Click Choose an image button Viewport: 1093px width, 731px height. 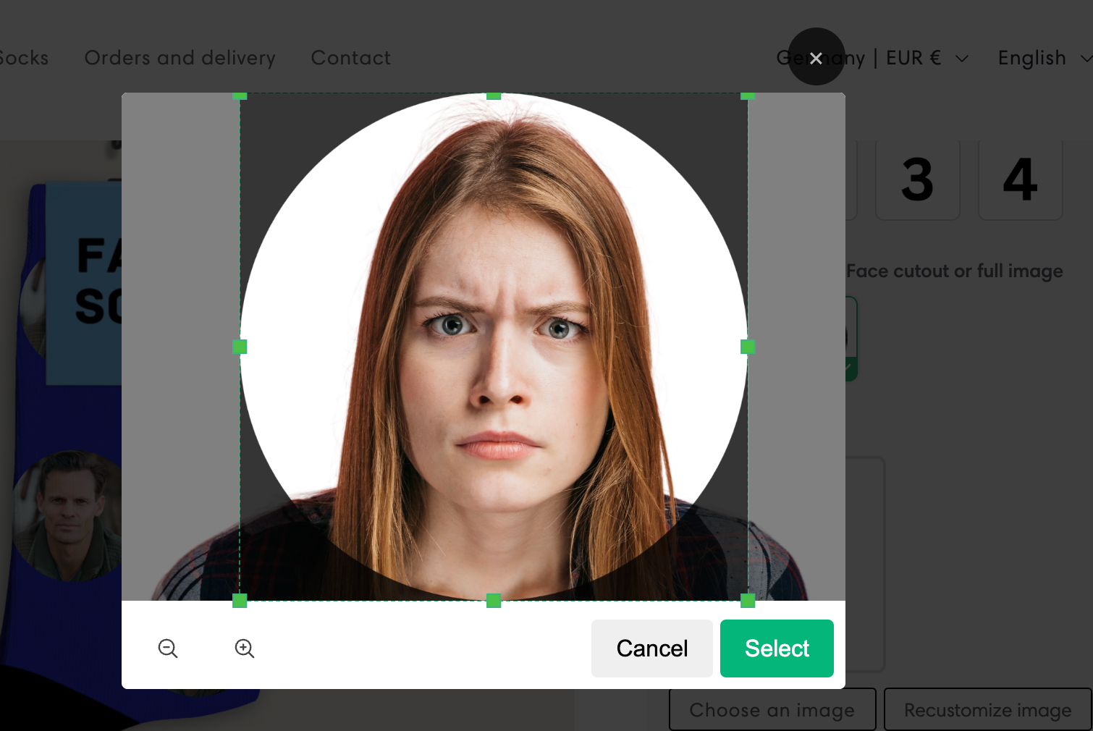click(772, 710)
